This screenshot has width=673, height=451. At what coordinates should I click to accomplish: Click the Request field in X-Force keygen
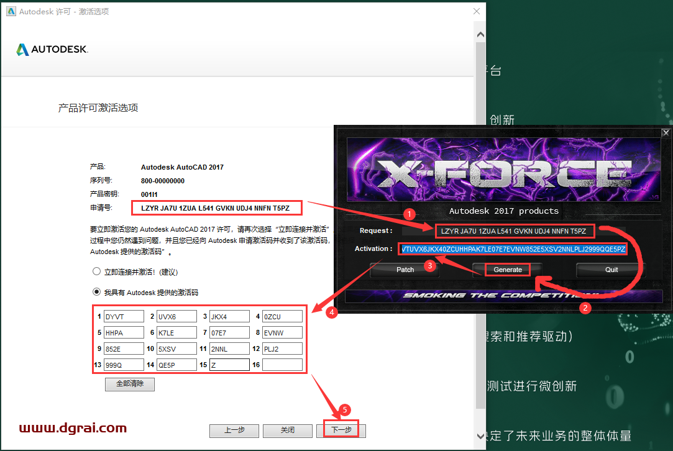coord(514,231)
